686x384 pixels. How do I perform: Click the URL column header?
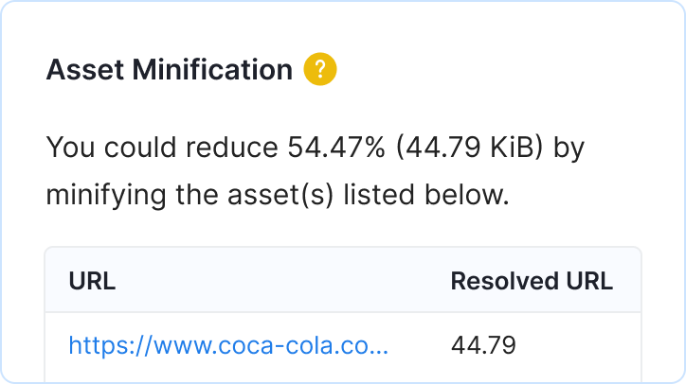tap(92, 281)
